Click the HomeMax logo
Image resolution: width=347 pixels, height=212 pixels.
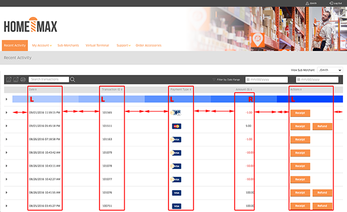click(x=31, y=25)
